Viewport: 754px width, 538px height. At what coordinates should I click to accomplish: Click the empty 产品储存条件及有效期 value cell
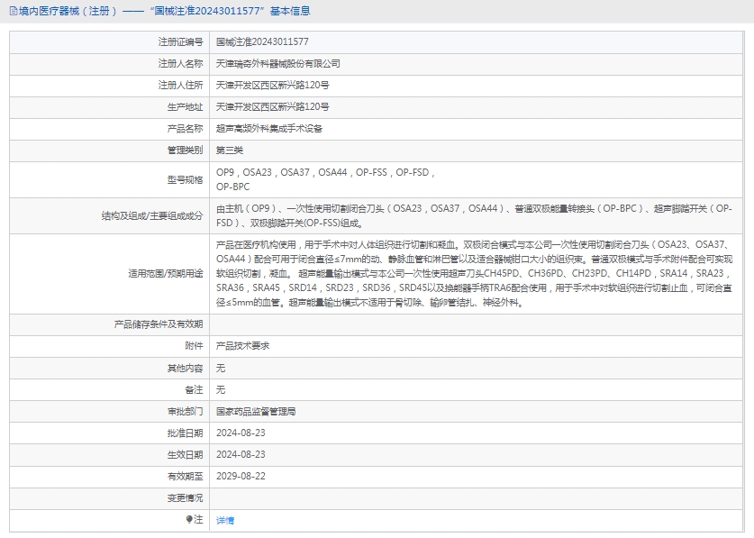coord(477,324)
